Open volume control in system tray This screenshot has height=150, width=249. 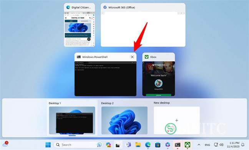pyautogui.click(x=221, y=145)
